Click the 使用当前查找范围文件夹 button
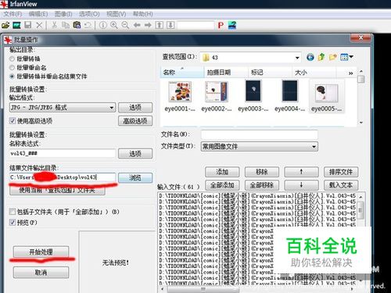 pos(57,191)
